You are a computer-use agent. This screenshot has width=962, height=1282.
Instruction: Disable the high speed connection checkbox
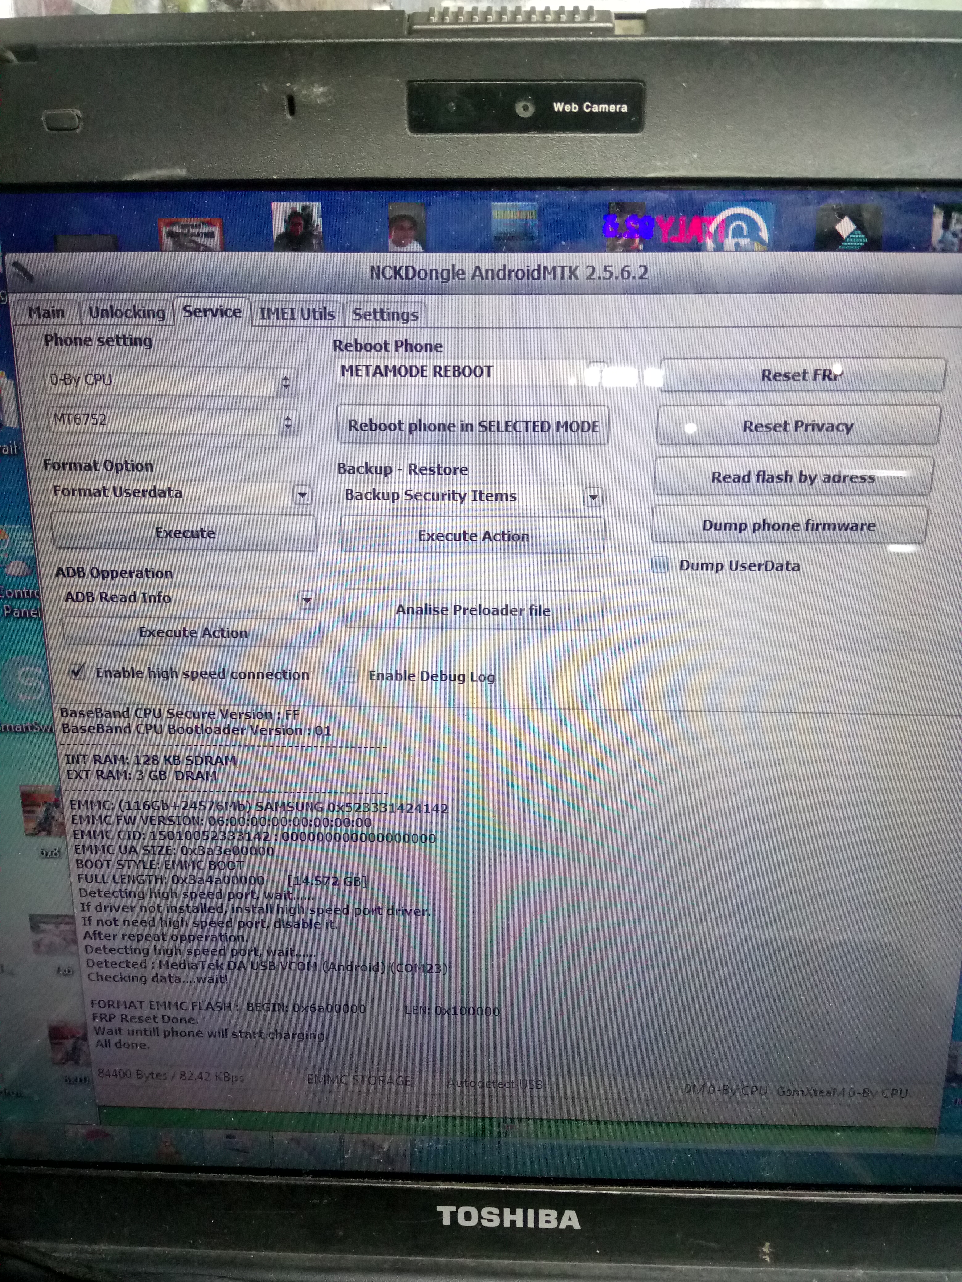pyautogui.click(x=78, y=672)
